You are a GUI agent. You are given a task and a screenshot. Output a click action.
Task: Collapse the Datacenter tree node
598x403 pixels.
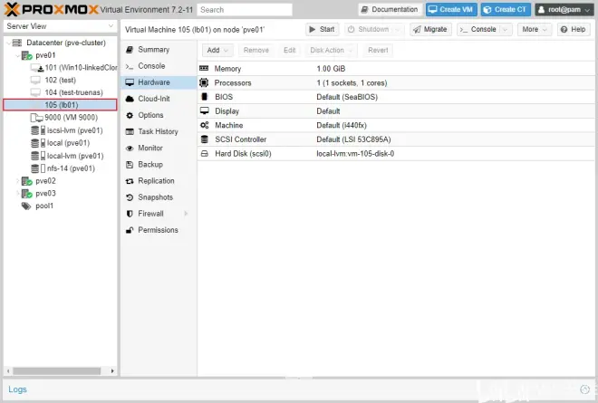pyautogui.click(x=8, y=43)
